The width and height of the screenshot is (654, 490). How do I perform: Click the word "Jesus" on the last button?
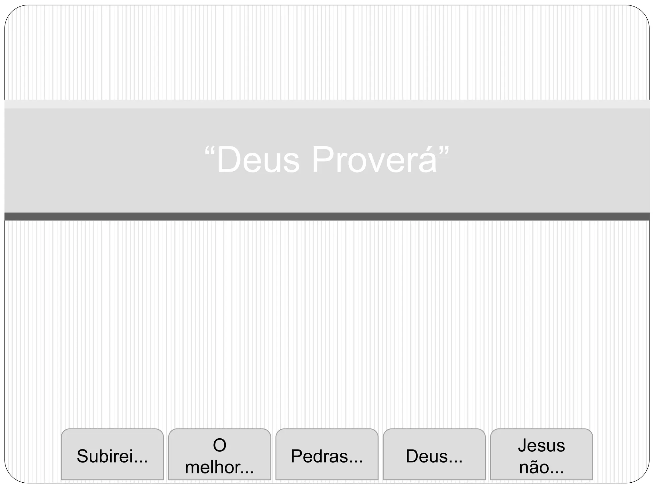point(542,445)
